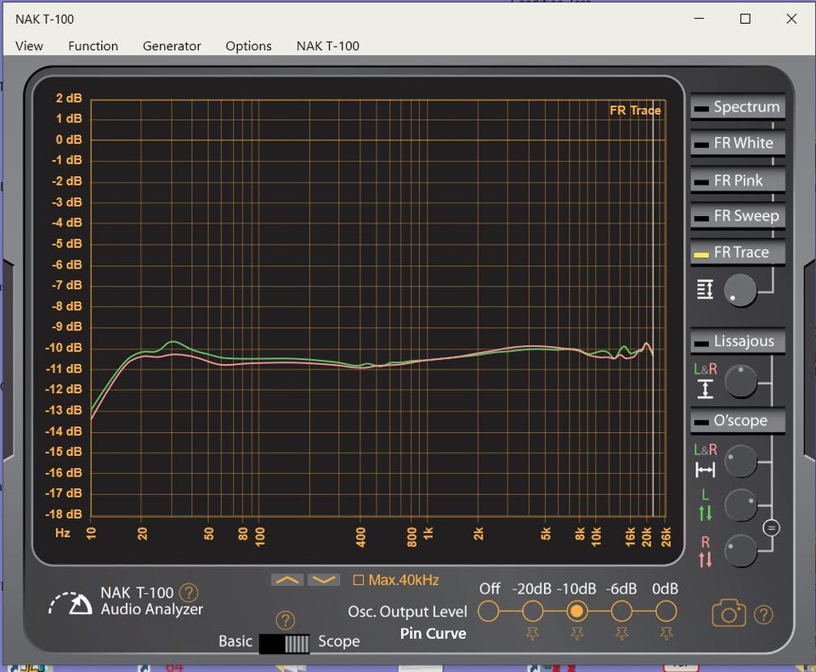The image size is (816, 672).
Task: Open help icon next to NAK T-100 title
Action: pos(189,592)
